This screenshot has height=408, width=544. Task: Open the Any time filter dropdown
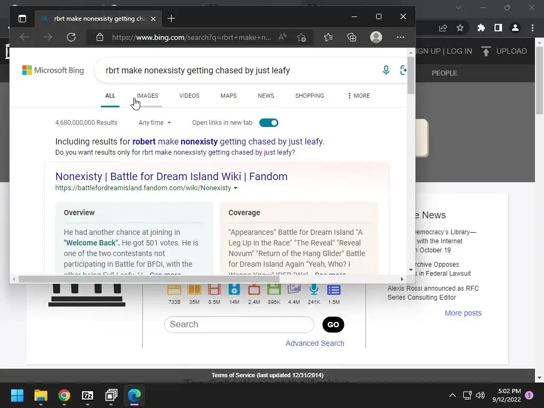coord(155,123)
